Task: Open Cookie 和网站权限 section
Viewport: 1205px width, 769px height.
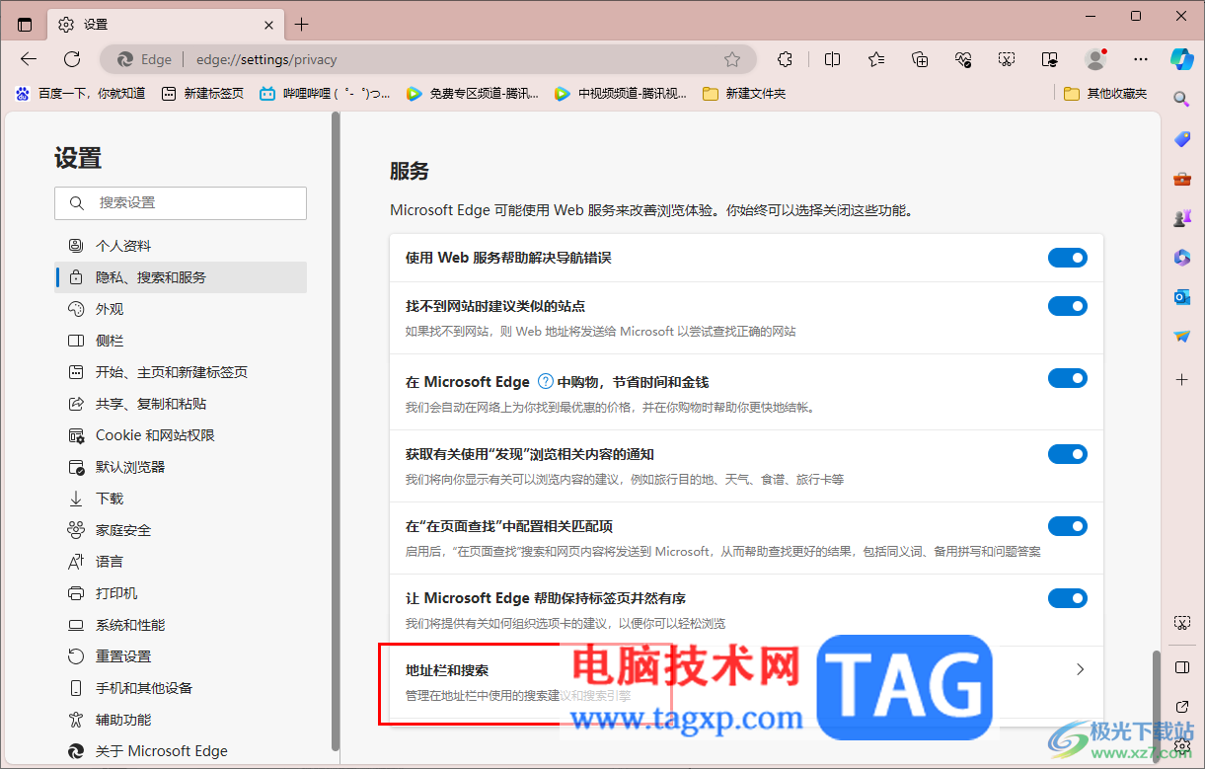Action: [181, 435]
